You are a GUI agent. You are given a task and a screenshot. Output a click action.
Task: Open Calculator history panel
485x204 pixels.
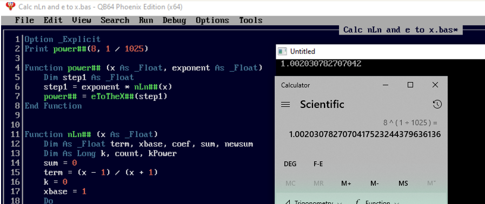point(437,105)
